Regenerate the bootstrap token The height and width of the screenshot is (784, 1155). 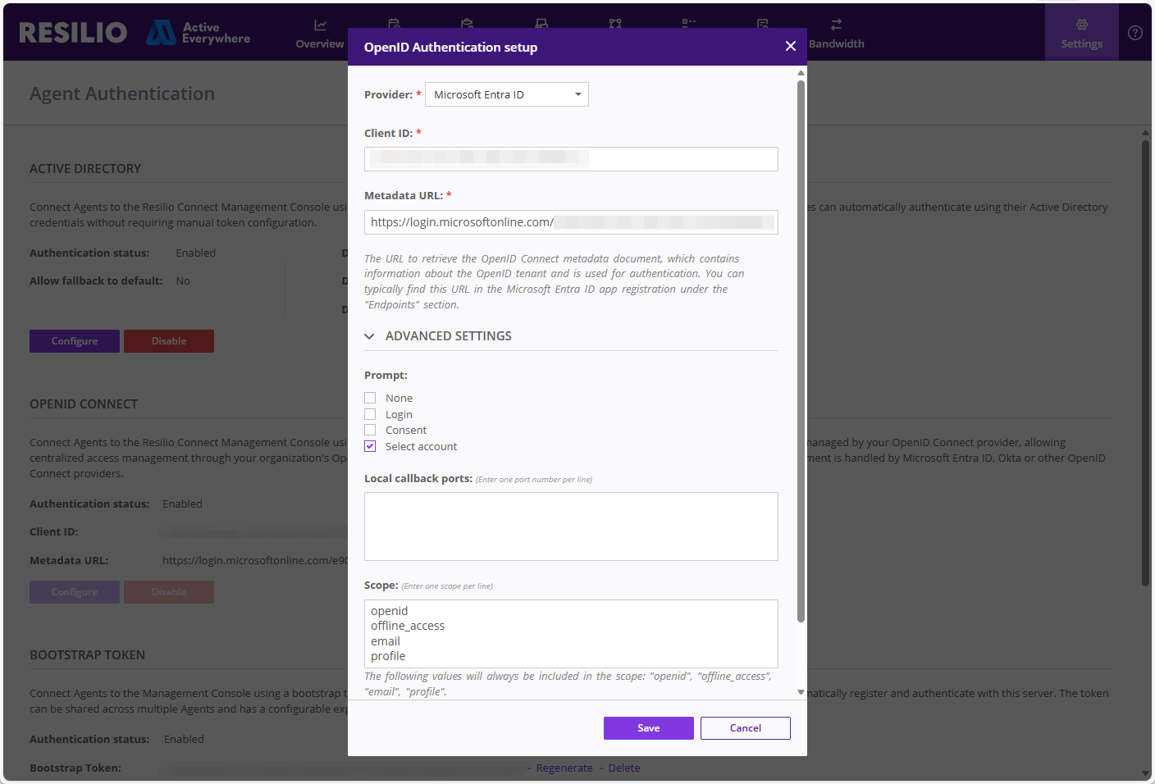click(564, 768)
